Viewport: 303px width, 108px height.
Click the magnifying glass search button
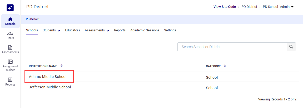click(291, 47)
